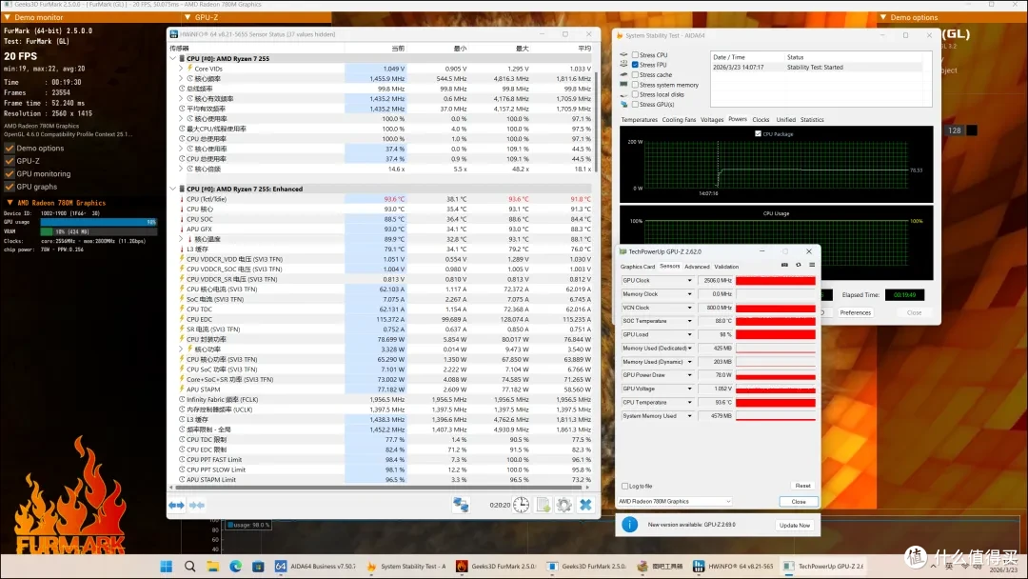Viewport: 1028px width, 579px height.
Task: Open File Explorer in taskbar
Action: 212,566
